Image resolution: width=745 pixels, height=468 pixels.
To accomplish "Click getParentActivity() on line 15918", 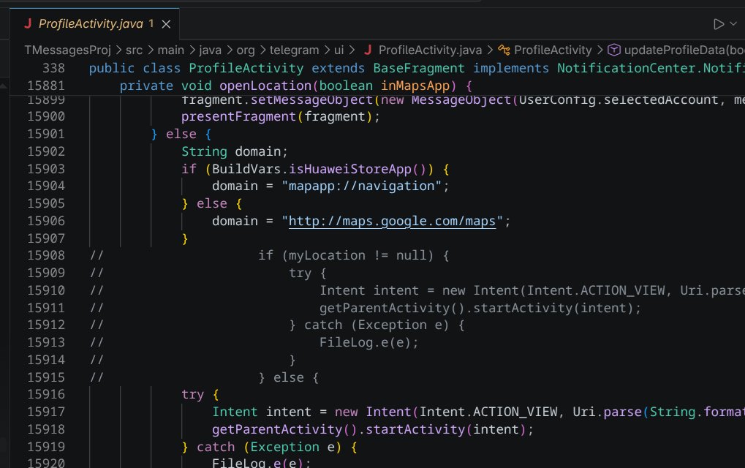I will pos(284,429).
